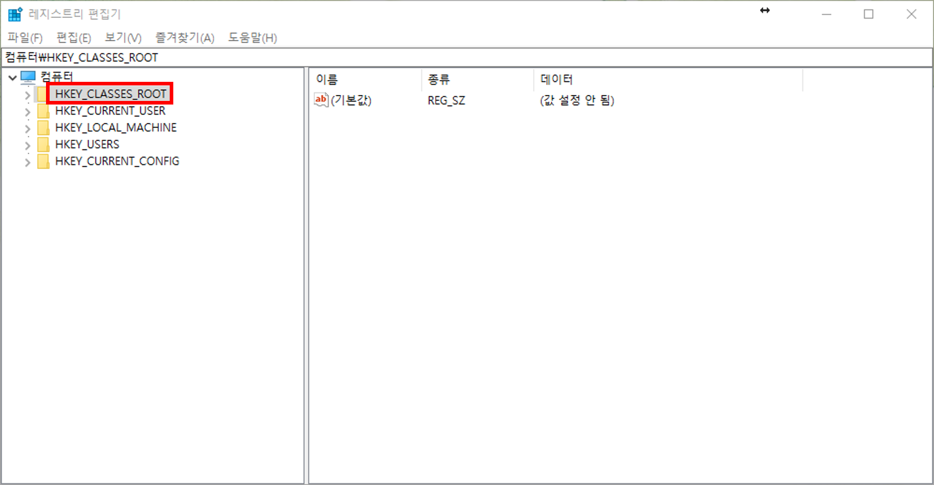Collapse the 컴퓨터 tree node

12,77
